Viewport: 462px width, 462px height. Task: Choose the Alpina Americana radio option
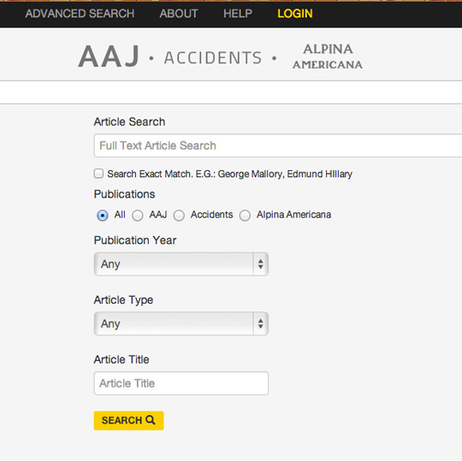pos(245,216)
